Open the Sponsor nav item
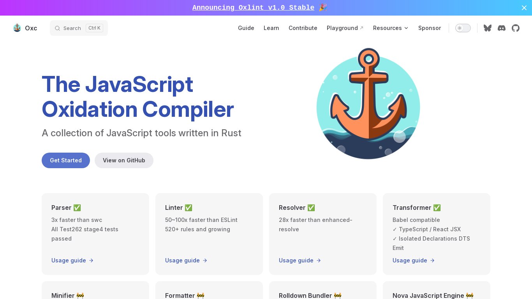This screenshot has height=299, width=532. (430, 28)
